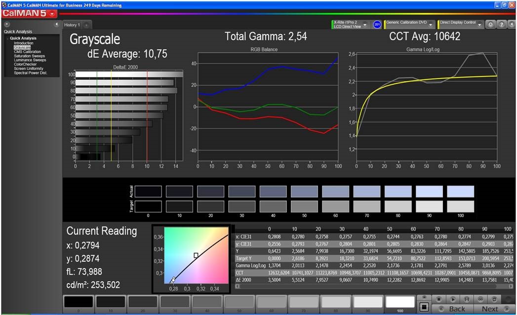This screenshot has width=517, height=315.
Task: Select the 70% gray pattern swatch
Action: tap(303, 304)
